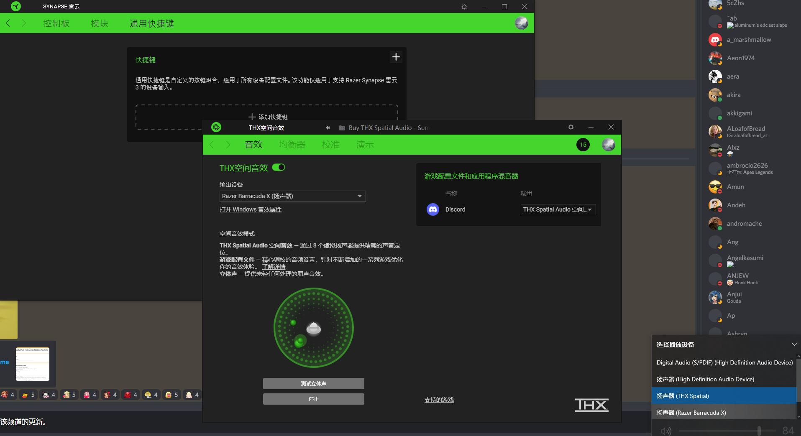801x436 pixels.
Task: Open Synapse settings gear icon
Action: [464, 7]
